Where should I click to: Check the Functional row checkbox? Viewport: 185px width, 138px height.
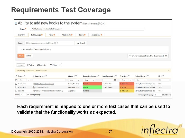16,84
